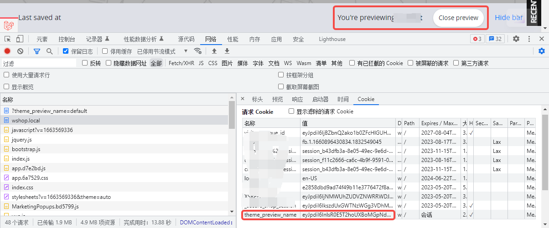Filter requests by CSS type
Screen dimensions: 549x228
click(x=213, y=63)
